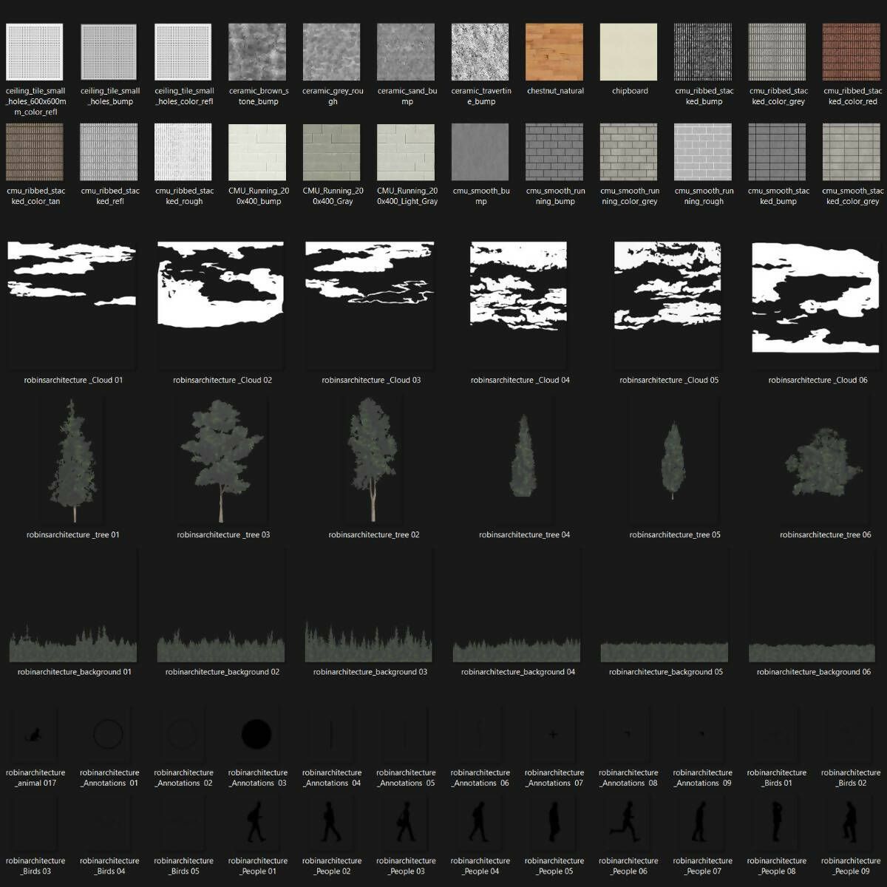This screenshot has width=887, height=887.
Task: Select robinsarchitecture _Cloud 01 image
Action: pyautogui.click(x=72, y=305)
